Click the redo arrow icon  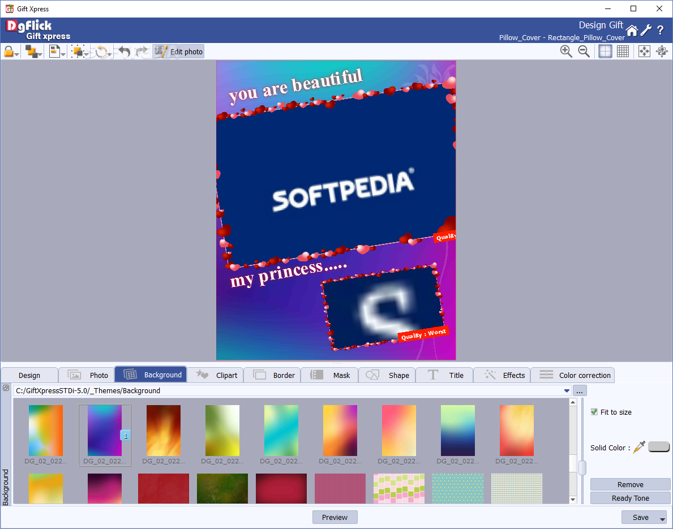pos(142,51)
